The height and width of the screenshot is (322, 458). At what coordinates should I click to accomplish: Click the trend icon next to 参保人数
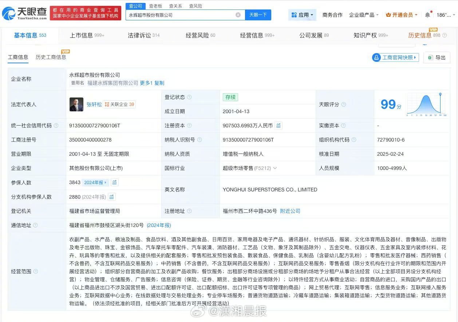pos(114,183)
